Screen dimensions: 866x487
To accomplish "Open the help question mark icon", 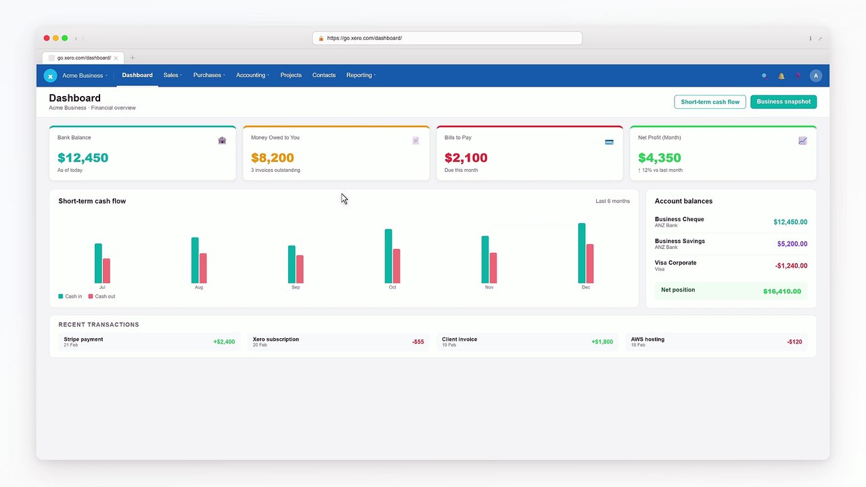I will point(798,76).
